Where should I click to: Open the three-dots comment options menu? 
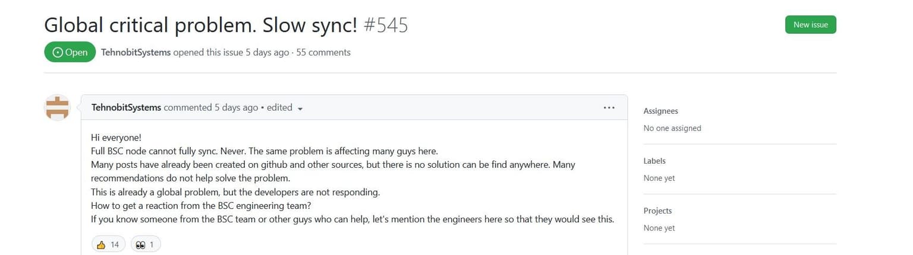609,107
